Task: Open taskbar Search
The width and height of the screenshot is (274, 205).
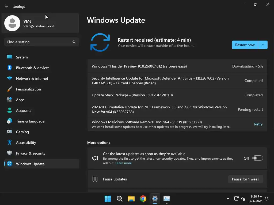Action: (x=120, y=199)
